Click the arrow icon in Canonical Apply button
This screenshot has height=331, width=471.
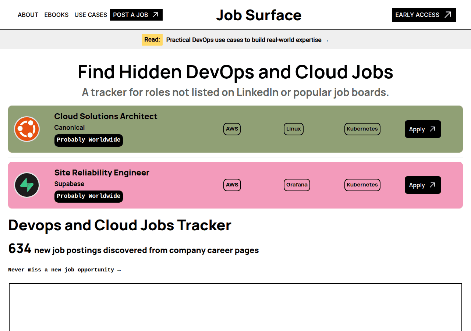coord(433,129)
